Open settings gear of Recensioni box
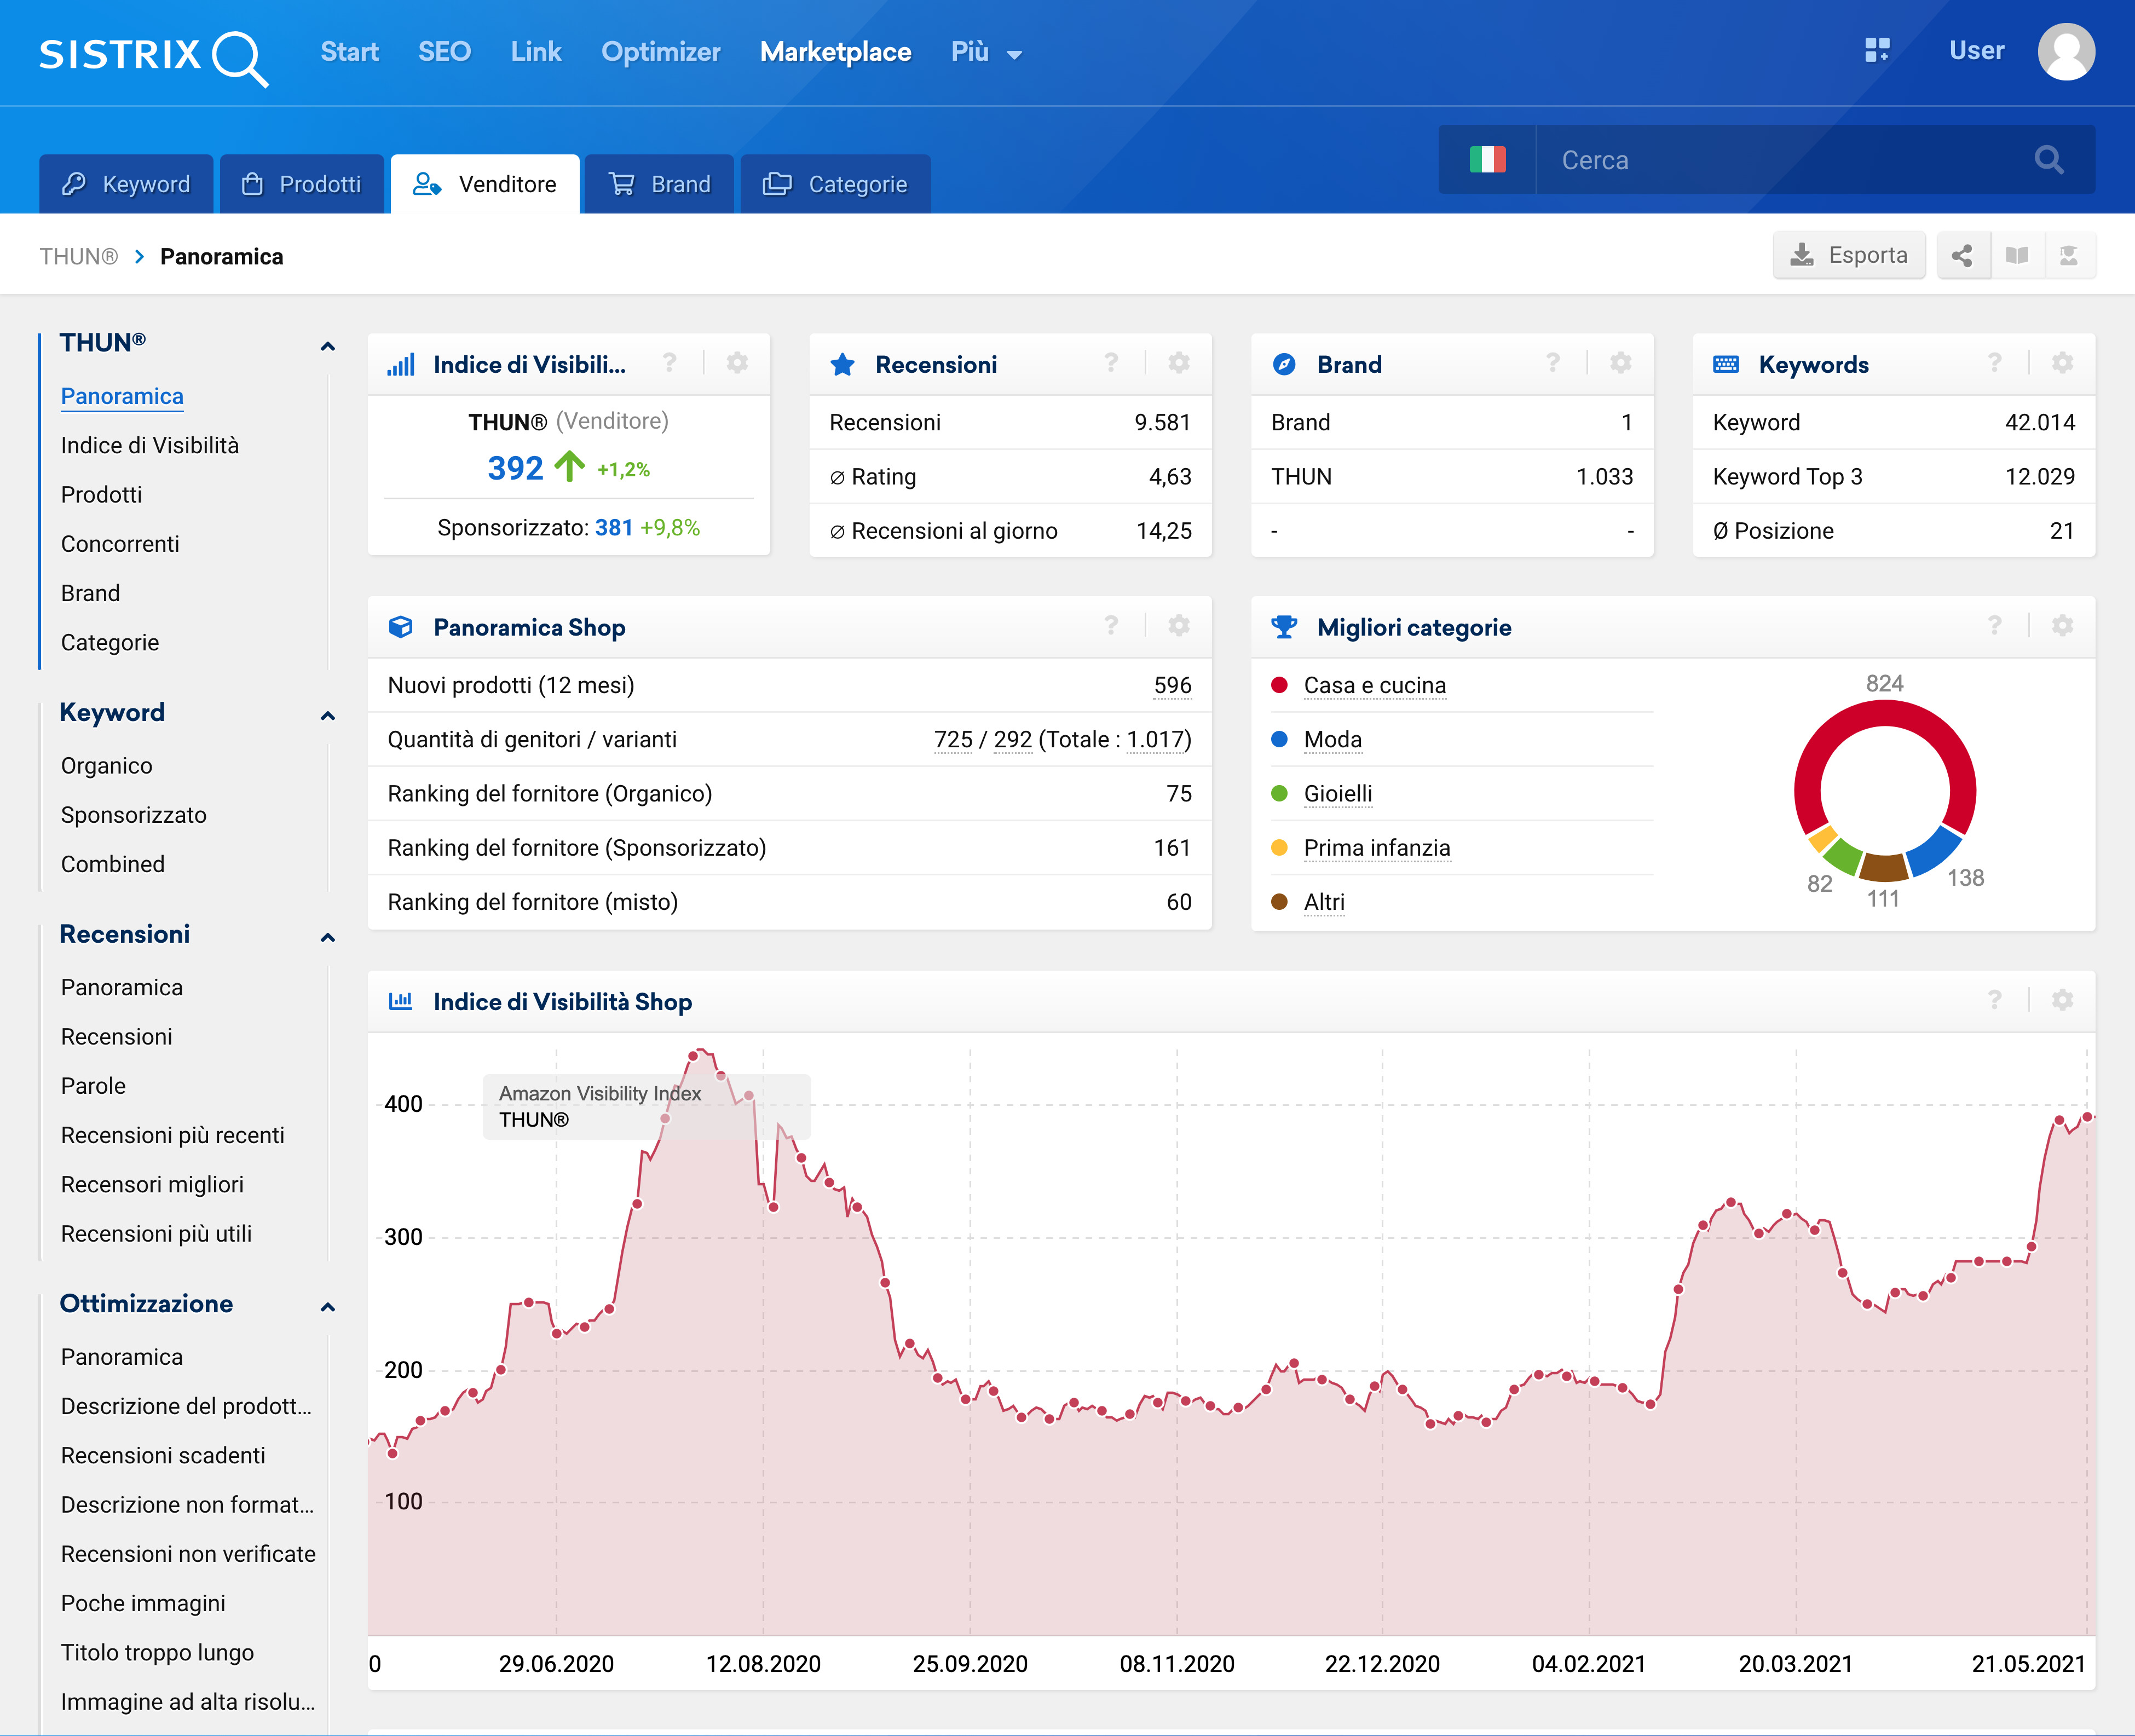Screen dimensions: 2135x1736 point(1179,363)
